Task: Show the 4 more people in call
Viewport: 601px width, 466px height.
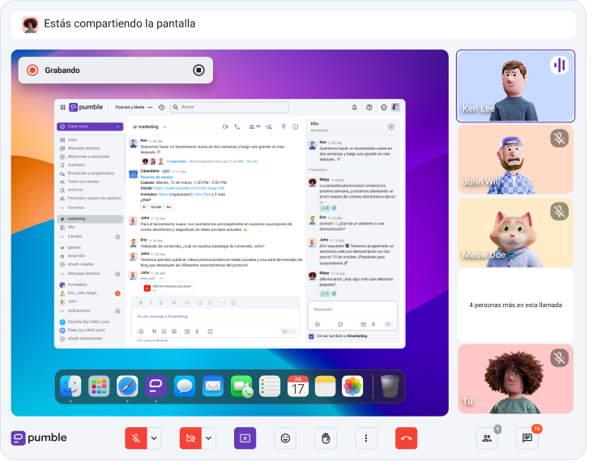Action: [515, 305]
